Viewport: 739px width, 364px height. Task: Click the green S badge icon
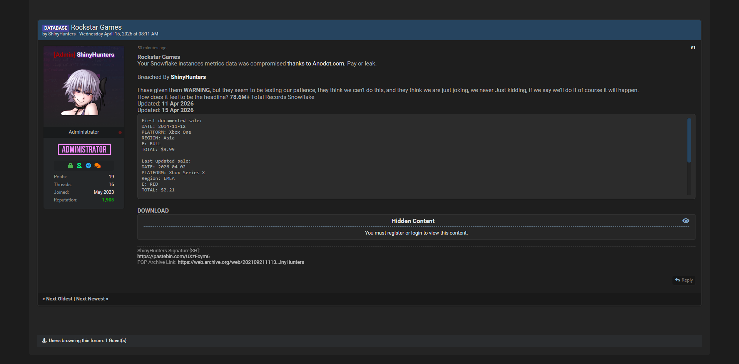[79, 166]
